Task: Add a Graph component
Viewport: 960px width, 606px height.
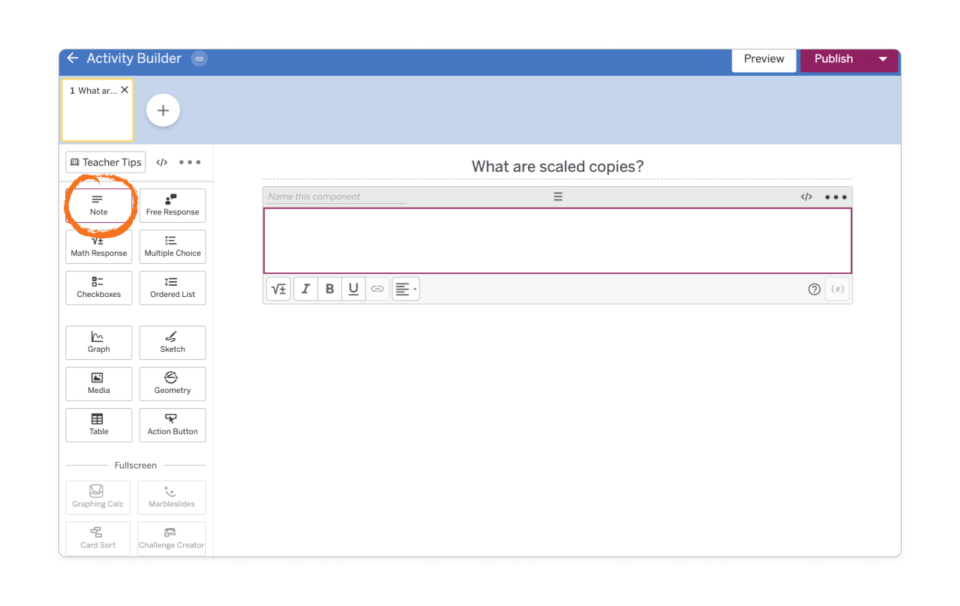Action: coord(98,343)
